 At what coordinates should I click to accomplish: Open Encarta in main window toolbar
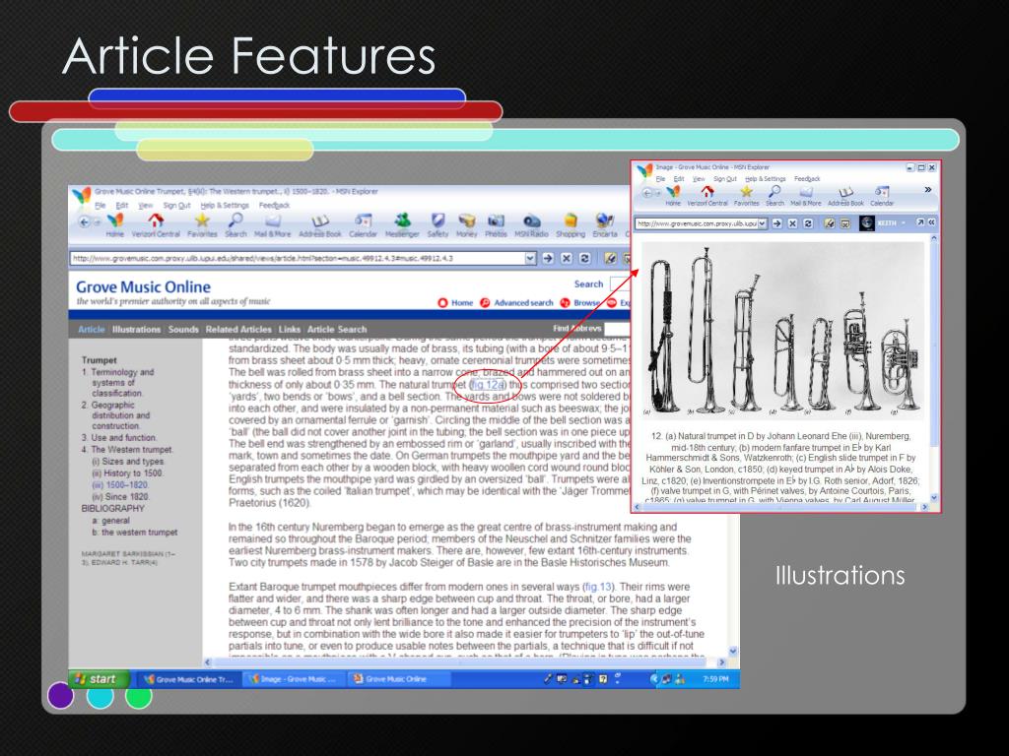click(604, 225)
